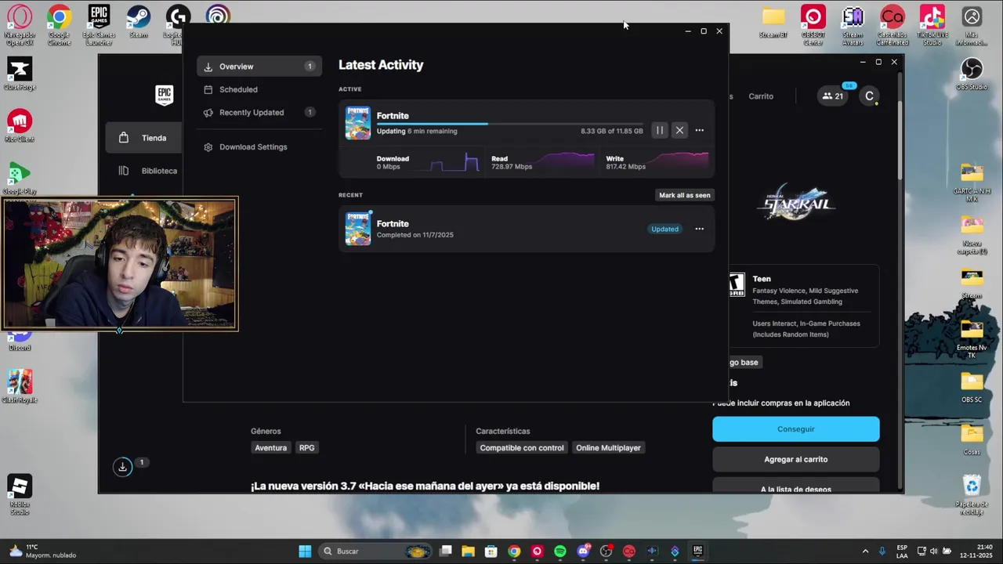
Task: Open the Windows Start menu
Action: click(305, 551)
